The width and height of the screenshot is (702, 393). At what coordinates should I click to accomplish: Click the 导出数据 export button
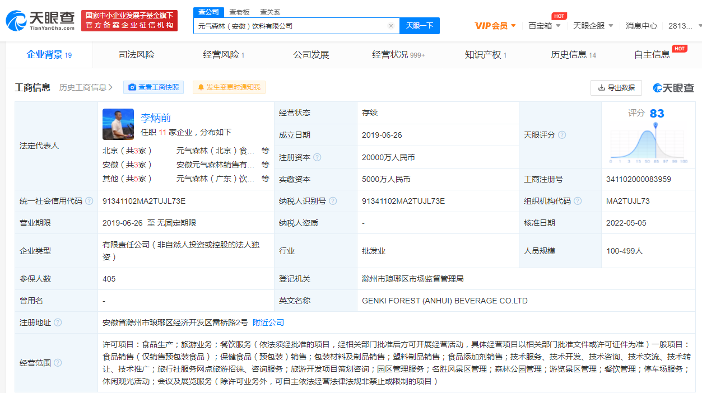(616, 87)
